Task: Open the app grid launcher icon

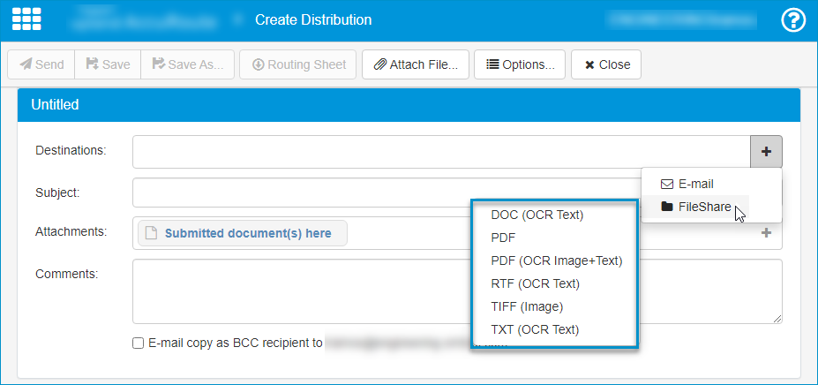Action: tap(26, 19)
